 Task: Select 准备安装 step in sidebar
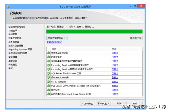(x=13, y=61)
